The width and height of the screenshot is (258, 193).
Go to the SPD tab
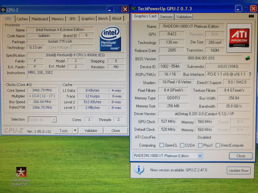72,19
